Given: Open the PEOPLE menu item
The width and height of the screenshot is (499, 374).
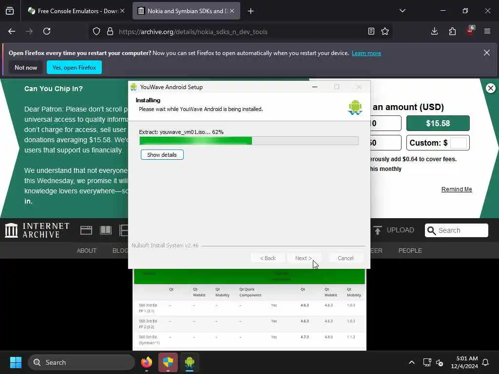Looking at the screenshot, I should click(x=410, y=251).
